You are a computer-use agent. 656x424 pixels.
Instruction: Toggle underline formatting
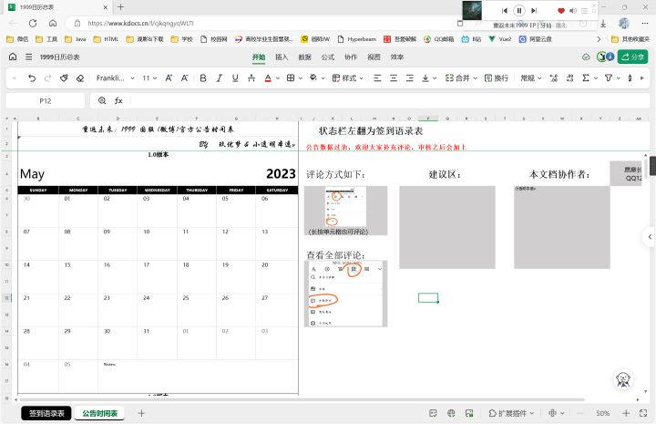[235, 78]
